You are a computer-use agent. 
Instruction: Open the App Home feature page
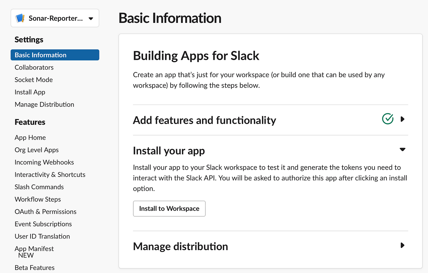(30, 138)
